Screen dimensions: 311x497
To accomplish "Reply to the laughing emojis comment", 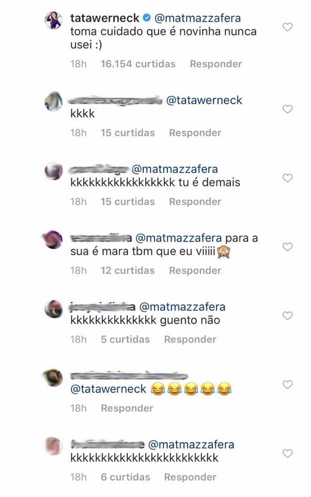I will tap(127, 408).
